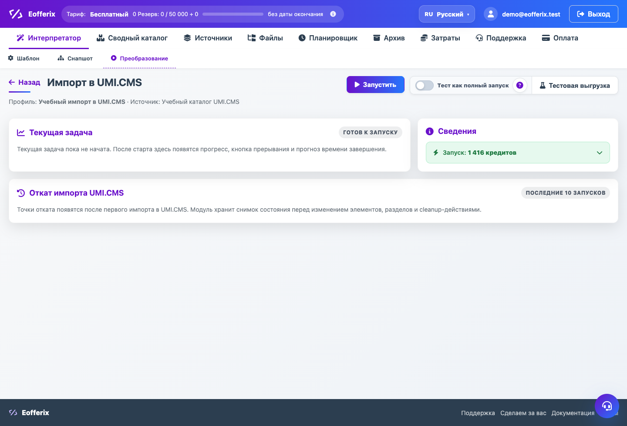Expand the Запуск: 1 416 кредитов panel
This screenshot has width=627, height=426.
click(518, 153)
